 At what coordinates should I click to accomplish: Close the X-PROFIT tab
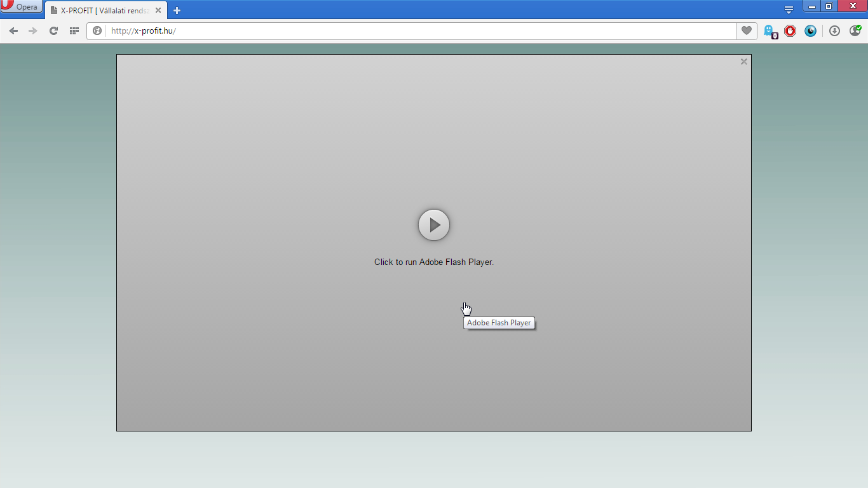pyautogui.click(x=158, y=10)
